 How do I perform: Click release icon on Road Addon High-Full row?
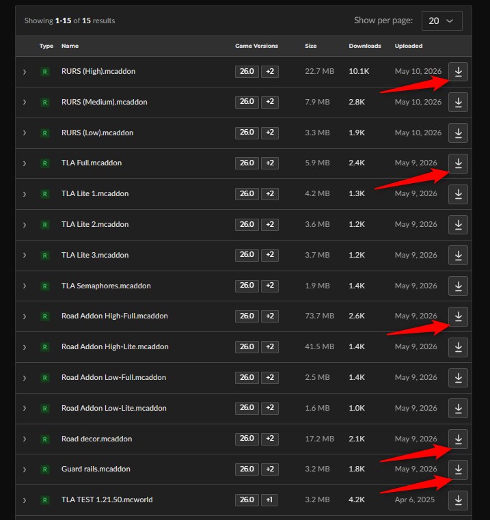(x=45, y=316)
